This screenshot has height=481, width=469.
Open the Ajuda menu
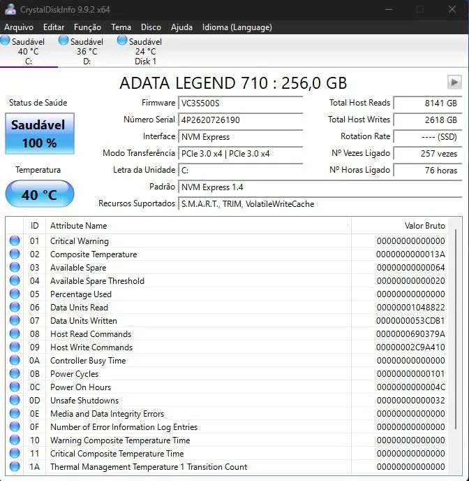pyautogui.click(x=181, y=27)
